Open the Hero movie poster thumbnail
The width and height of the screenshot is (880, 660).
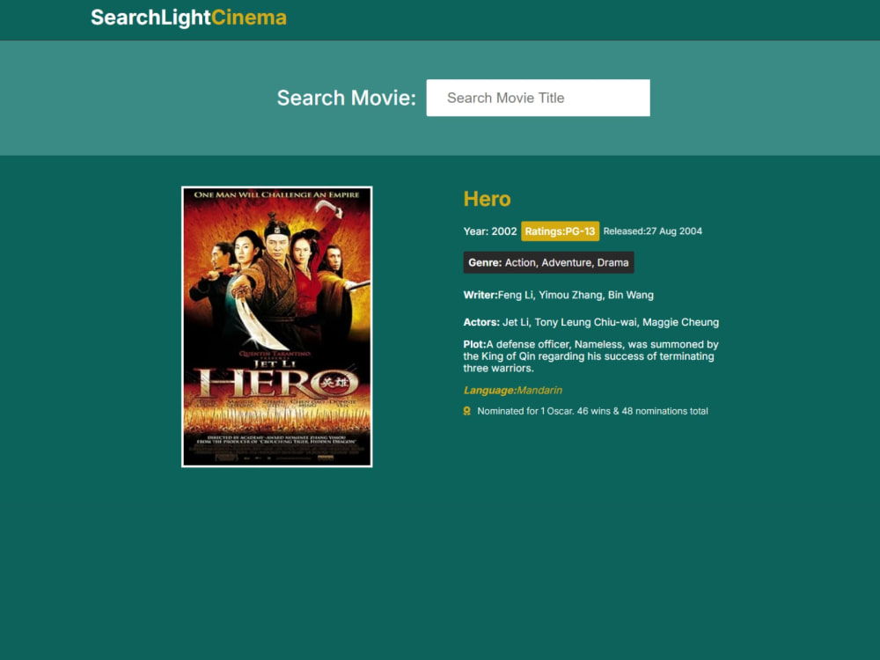pyautogui.click(x=276, y=326)
